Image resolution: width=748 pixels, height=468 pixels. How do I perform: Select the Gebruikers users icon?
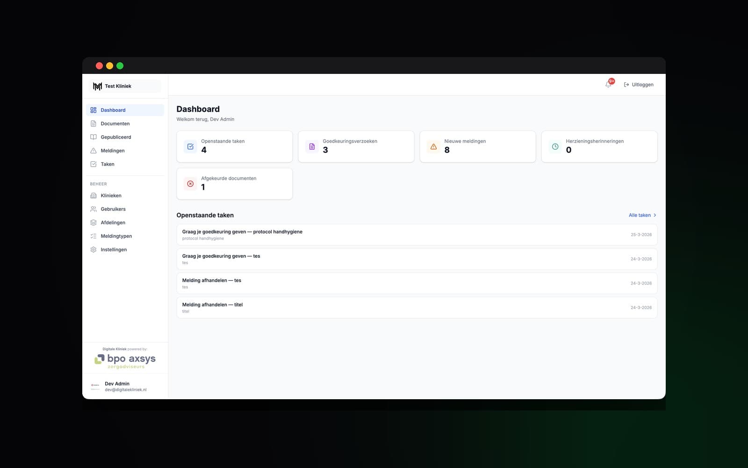[93, 209]
